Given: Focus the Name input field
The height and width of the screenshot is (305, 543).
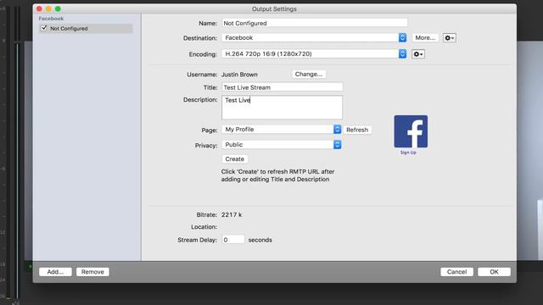Looking at the screenshot, I should click(315, 23).
